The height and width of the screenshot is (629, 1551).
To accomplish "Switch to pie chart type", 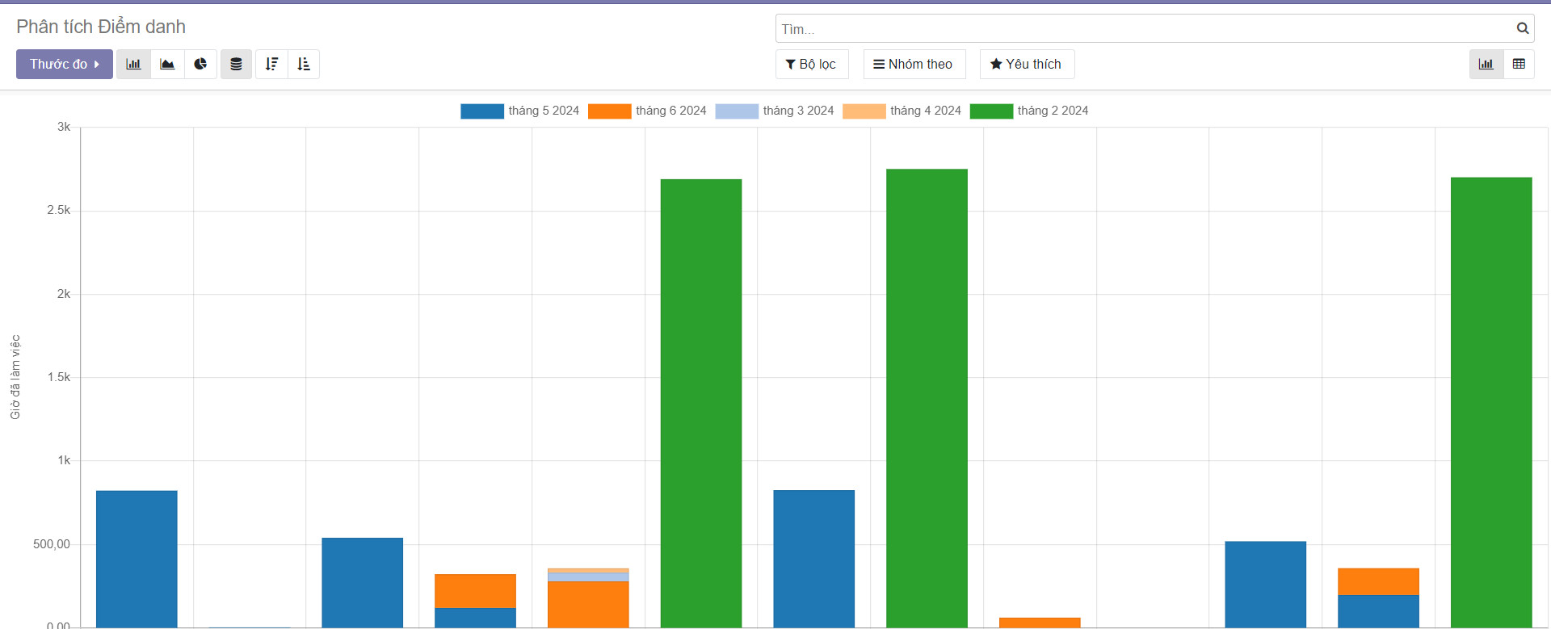I will click(200, 65).
